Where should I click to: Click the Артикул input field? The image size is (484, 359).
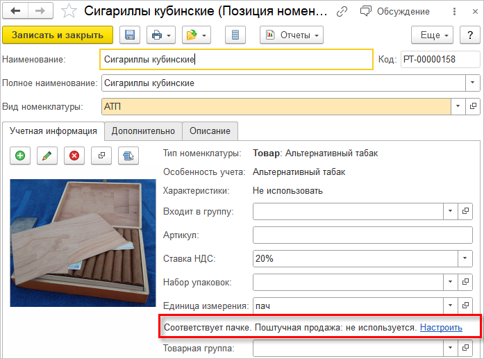(x=362, y=235)
